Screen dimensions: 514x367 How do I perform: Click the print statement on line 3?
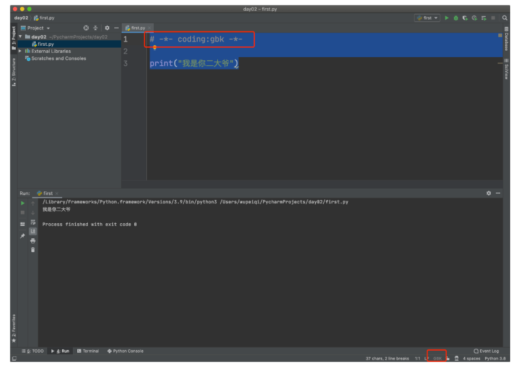194,63
